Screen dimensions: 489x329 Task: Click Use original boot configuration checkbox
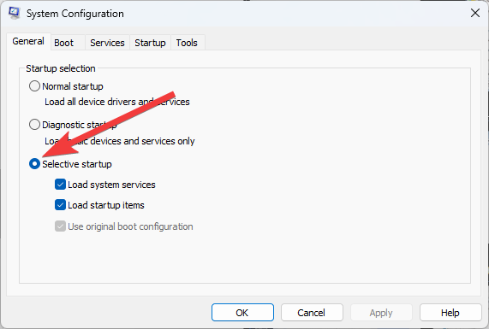(60, 226)
